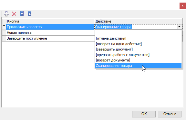Cancel with the Отмена button
The height and width of the screenshot is (120, 186).
[x=170, y=114]
